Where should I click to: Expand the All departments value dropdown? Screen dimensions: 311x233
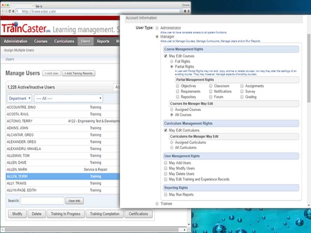tap(68, 99)
